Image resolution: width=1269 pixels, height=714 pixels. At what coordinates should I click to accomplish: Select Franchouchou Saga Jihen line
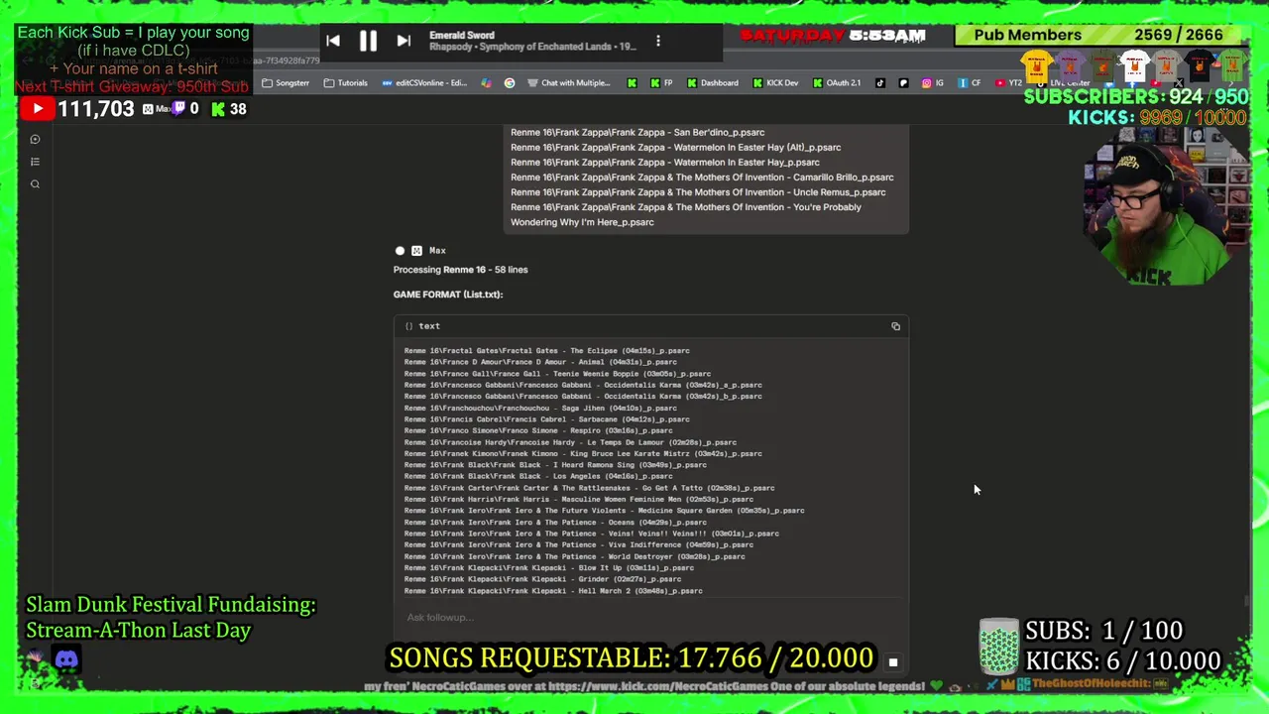540,408
